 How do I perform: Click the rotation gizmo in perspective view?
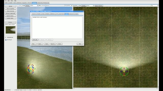tap(31, 69)
